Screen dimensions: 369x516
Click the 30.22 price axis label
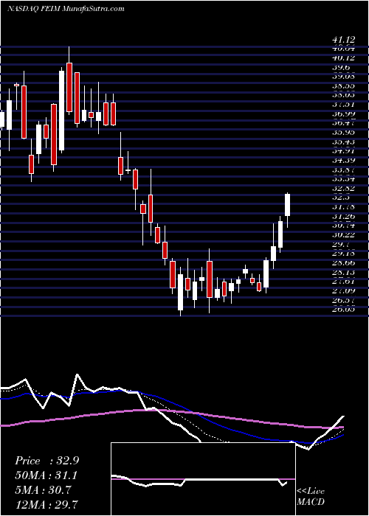click(344, 235)
